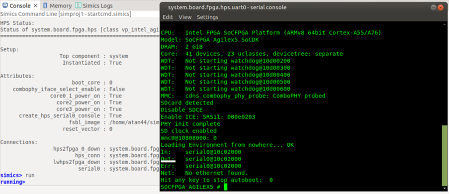Click 'Core: 41 devices, 23 uclasses' line
The height and width of the screenshot is (194, 449).
coord(252,54)
